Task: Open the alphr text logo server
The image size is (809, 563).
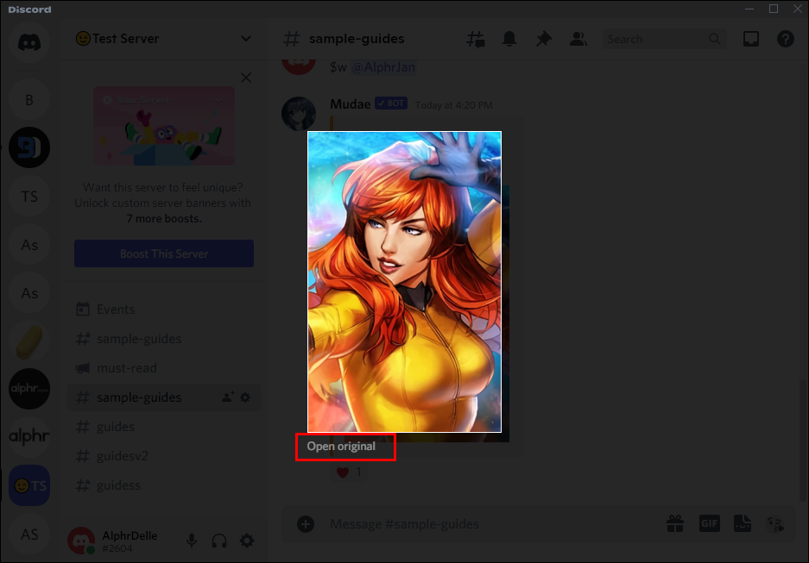Action: [29, 437]
